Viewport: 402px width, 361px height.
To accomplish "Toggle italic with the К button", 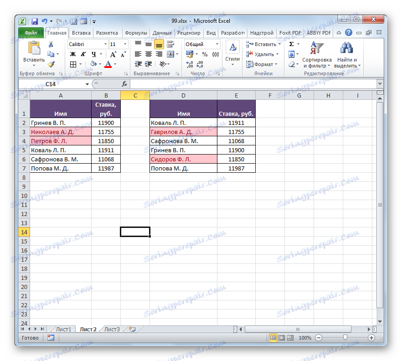I will coord(83,54).
